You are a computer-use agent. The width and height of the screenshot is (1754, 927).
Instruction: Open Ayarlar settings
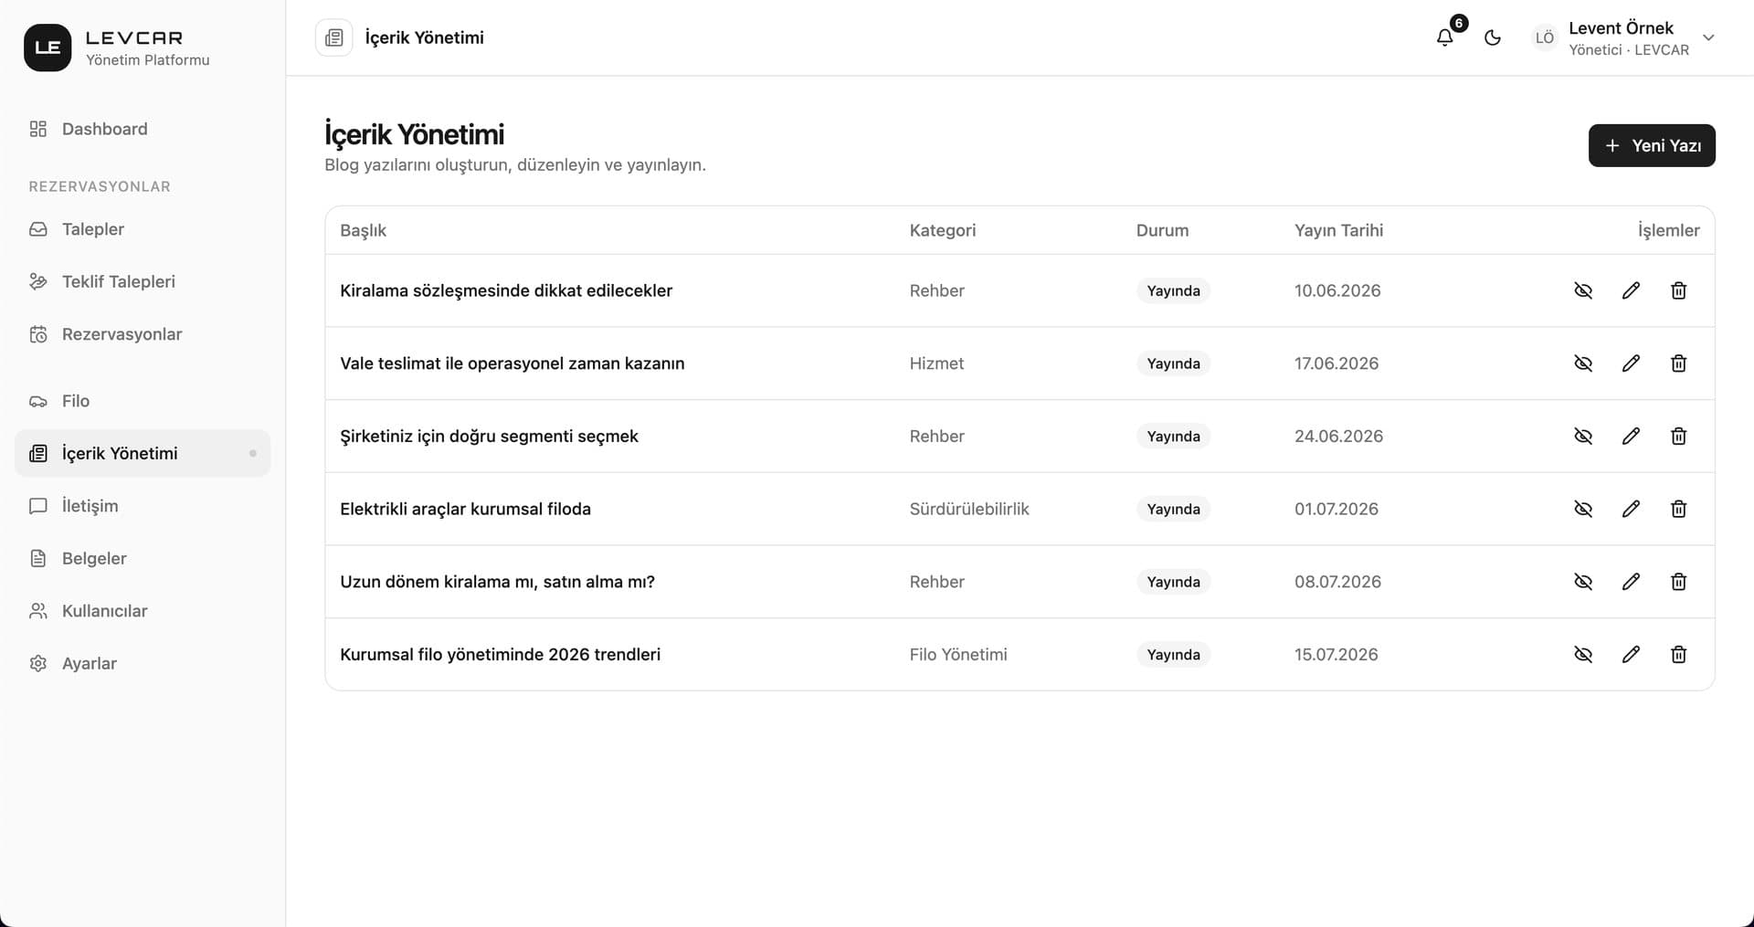143,663
